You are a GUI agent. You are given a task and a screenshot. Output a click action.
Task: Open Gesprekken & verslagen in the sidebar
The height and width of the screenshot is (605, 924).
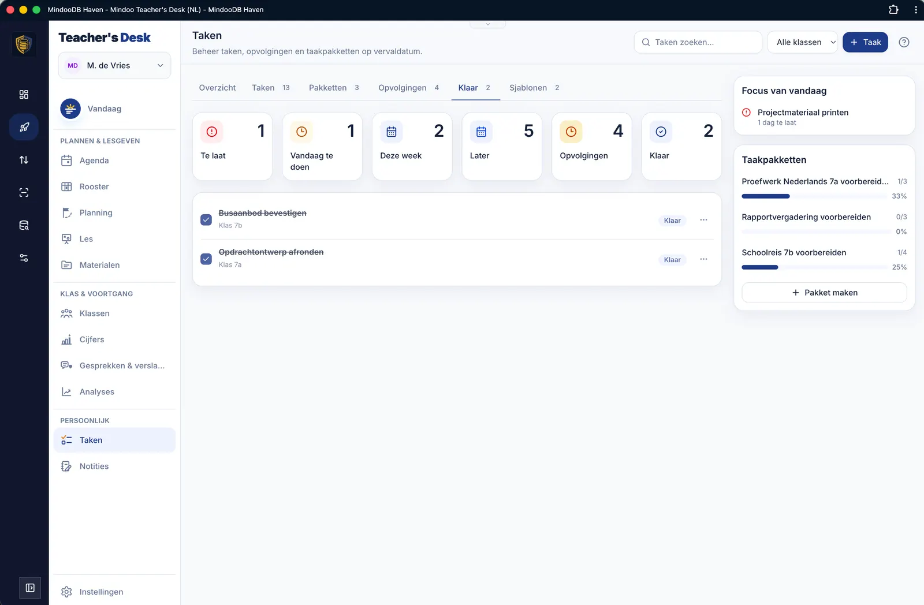click(114, 365)
